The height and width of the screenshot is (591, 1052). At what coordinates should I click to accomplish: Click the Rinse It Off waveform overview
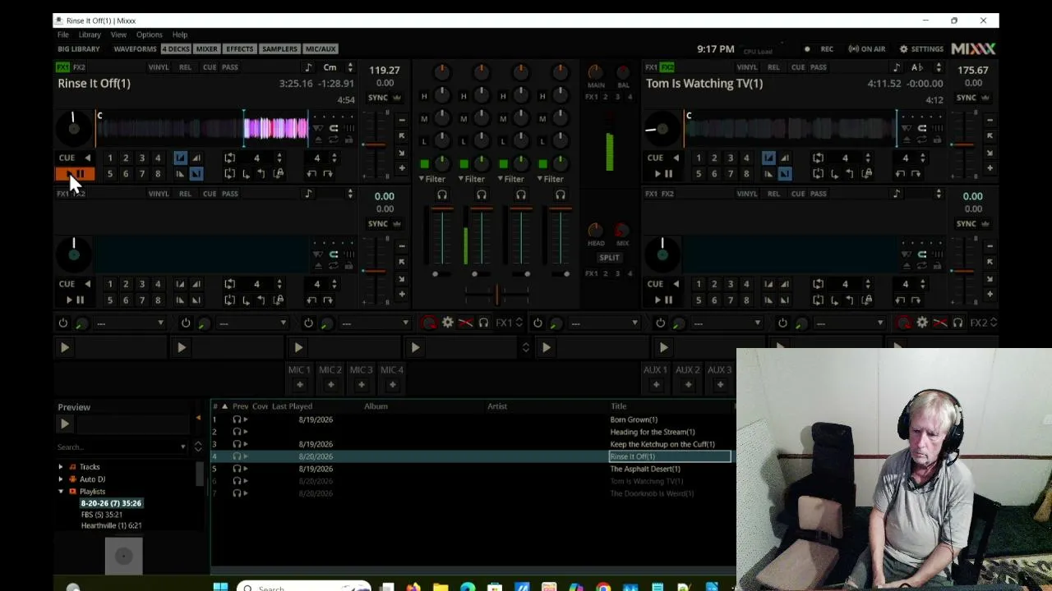point(202,128)
